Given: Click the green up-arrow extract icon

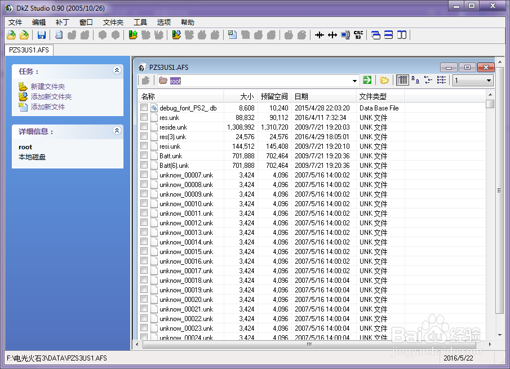Looking at the screenshot, I should click(x=132, y=35).
